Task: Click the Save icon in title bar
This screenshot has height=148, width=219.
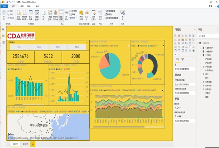Action: click(x=7, y=2)
